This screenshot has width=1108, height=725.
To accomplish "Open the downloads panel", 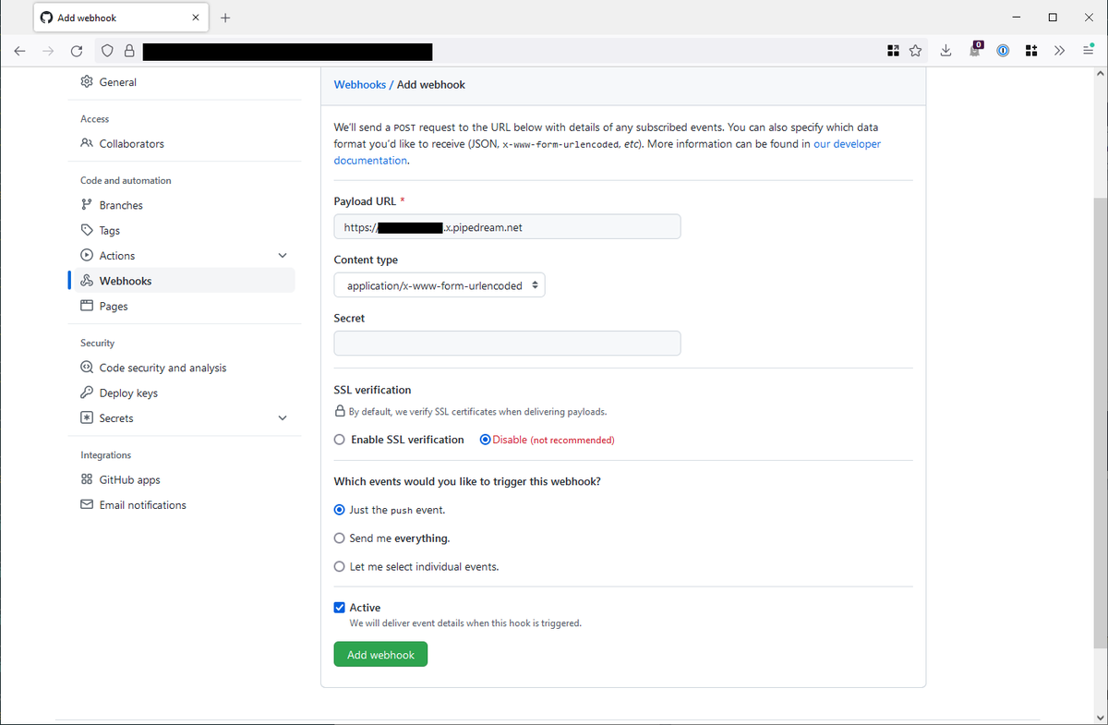I will (x=945, y=51).
